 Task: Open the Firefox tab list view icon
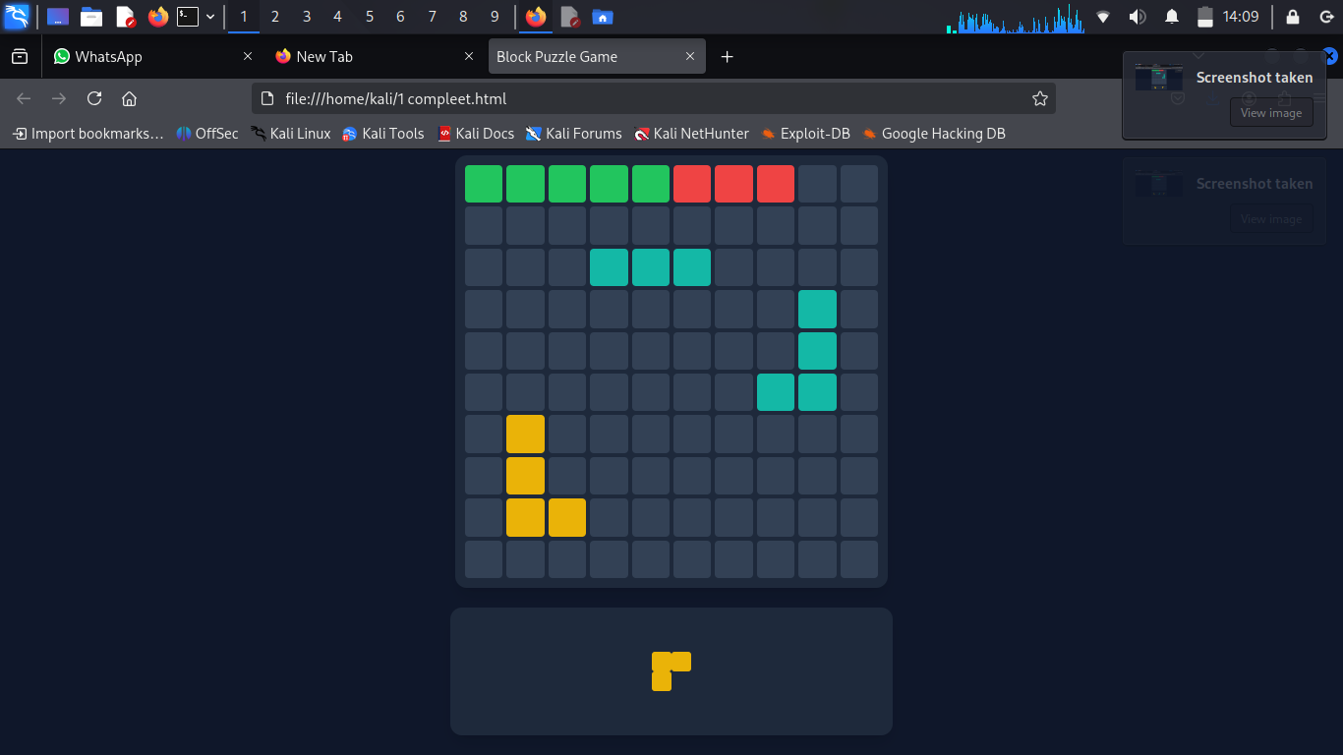click(x=20, y=57)
